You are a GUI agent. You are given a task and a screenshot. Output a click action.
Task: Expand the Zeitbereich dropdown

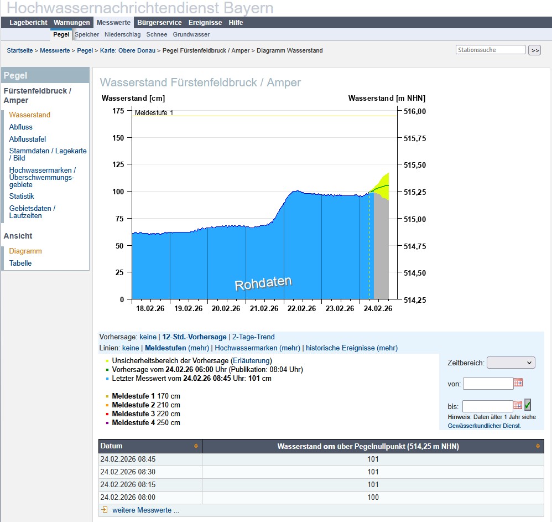click(x=511, y=363)
